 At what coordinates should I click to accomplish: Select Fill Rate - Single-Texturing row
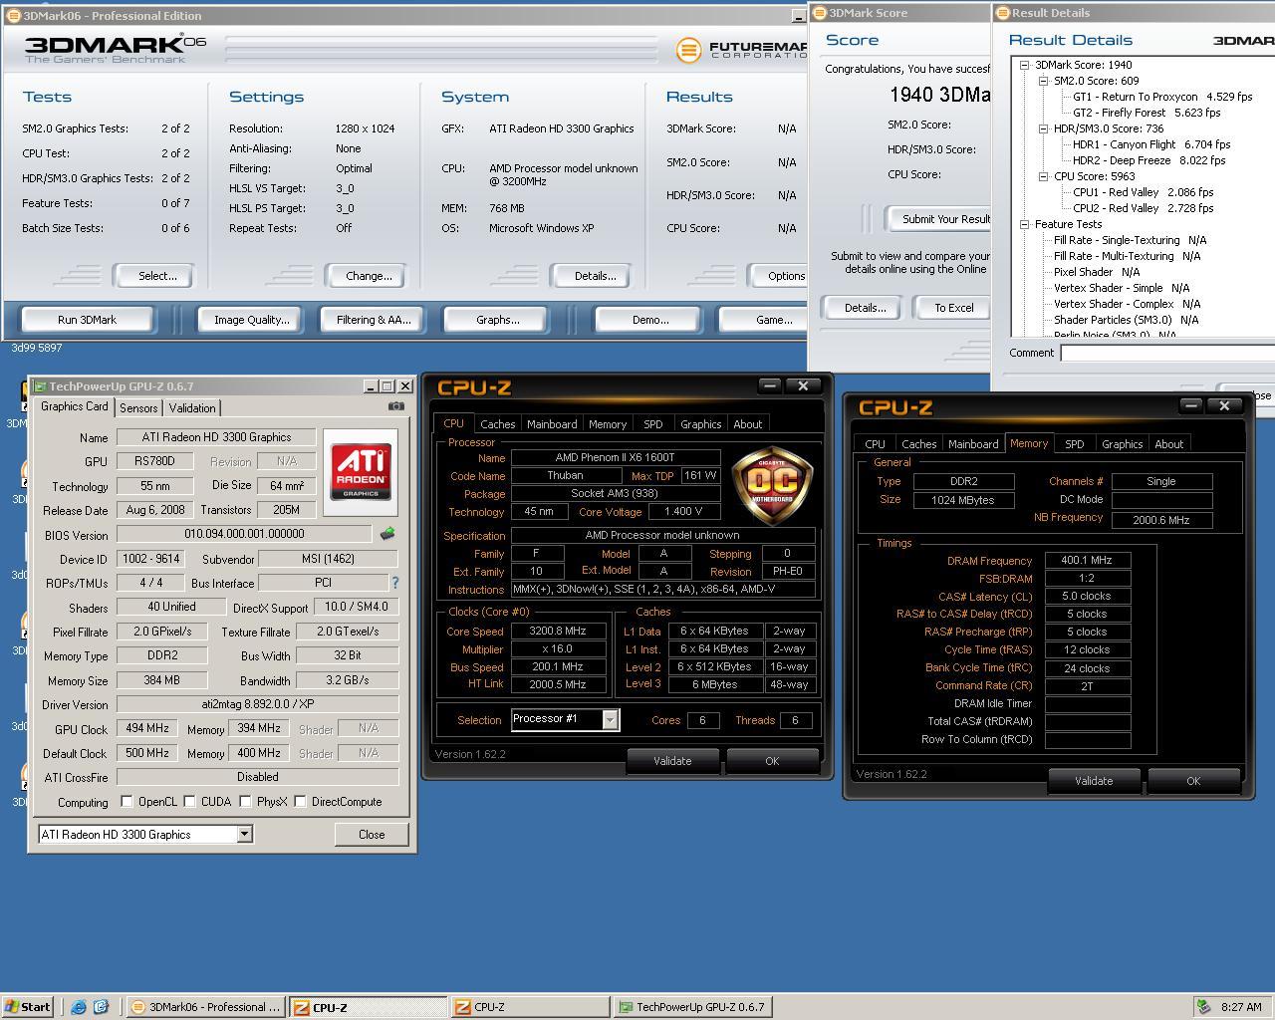(x=1130, y=240)
